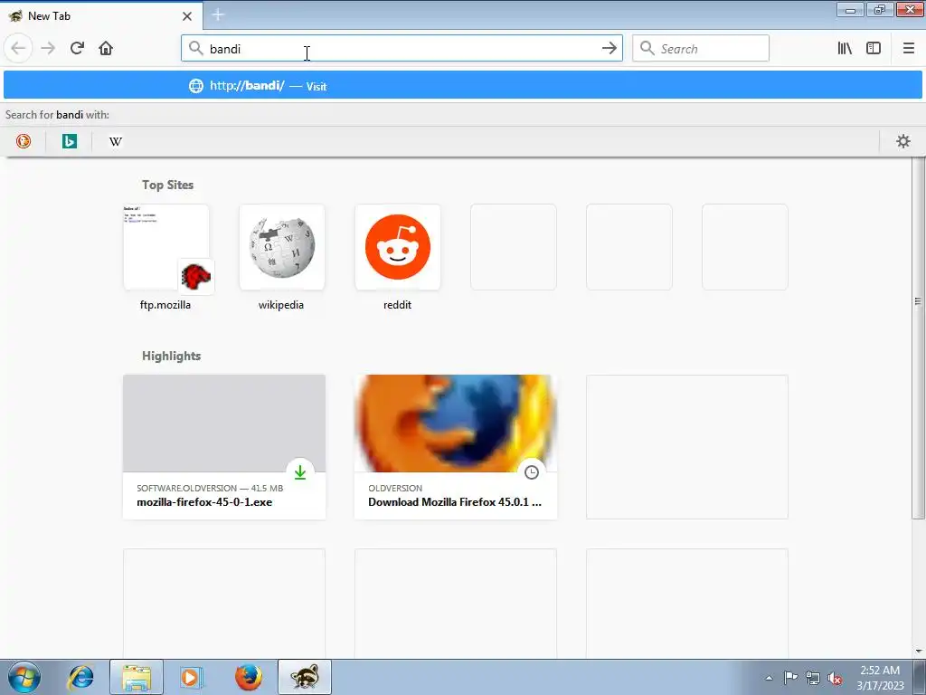
Task: Click the muted volume tray icon
Action: pos(835,678)
